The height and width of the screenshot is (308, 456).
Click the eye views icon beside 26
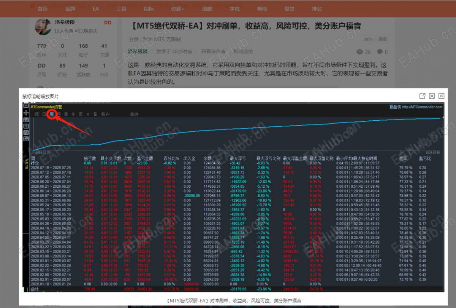(x=359, y=52)
